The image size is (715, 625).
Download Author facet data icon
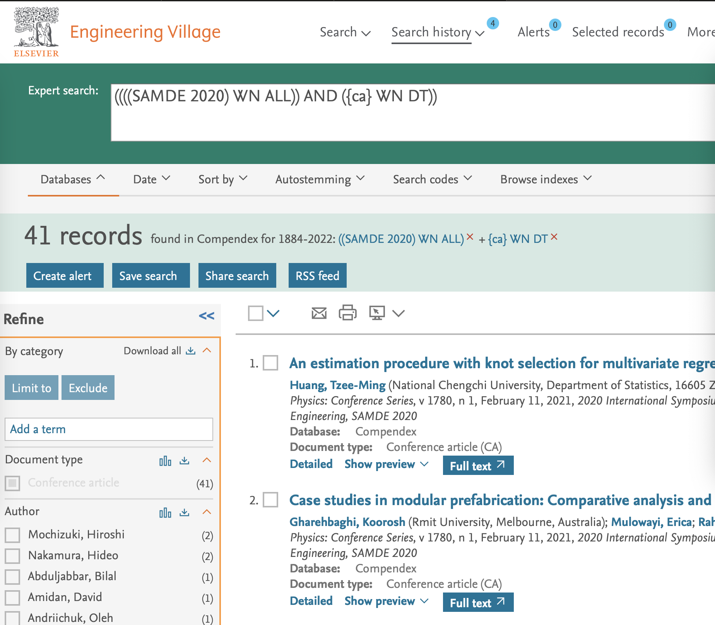pos(185,512)
